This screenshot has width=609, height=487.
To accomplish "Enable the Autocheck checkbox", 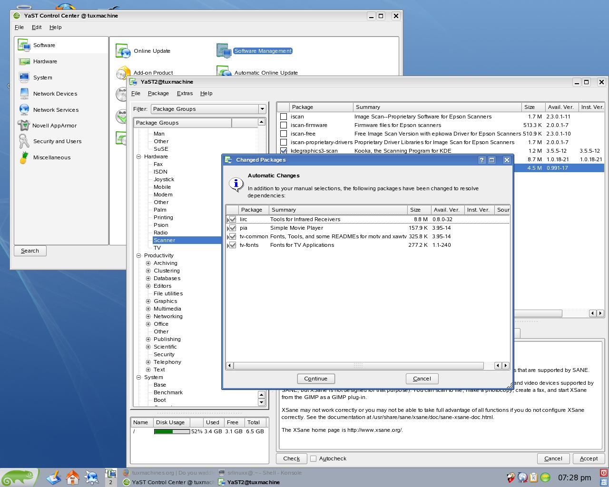I will tap(313, 458).
